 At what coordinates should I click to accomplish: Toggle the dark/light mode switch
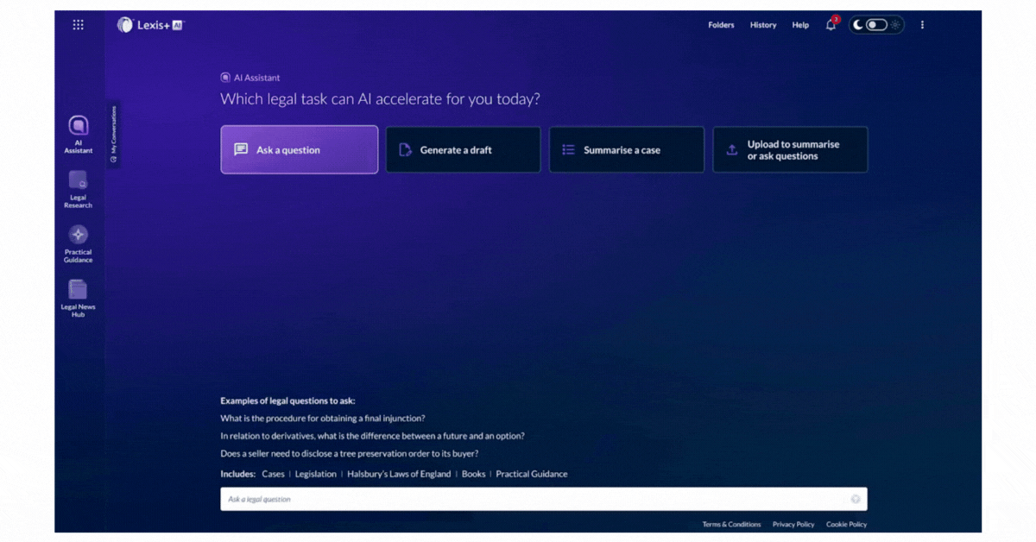[876, 25]
